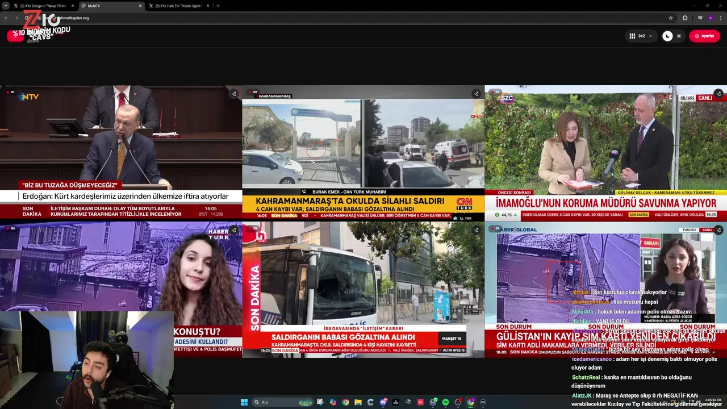Open the browser profile avatar

pyautogui.click(x=711, y=18)
